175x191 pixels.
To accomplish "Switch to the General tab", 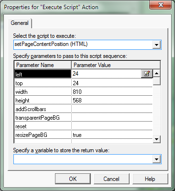I will [x=20, y=23].
